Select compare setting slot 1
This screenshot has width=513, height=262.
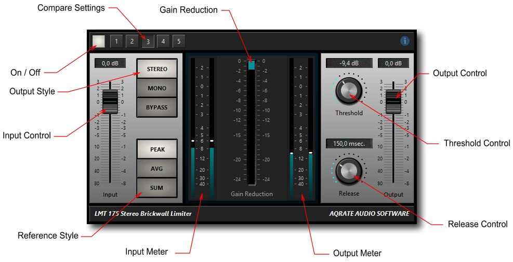[116, 41]
